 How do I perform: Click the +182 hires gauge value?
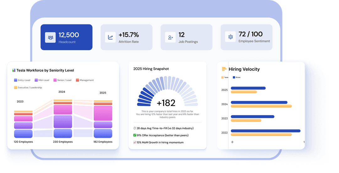pyautogui.click(x=166, y=103)
